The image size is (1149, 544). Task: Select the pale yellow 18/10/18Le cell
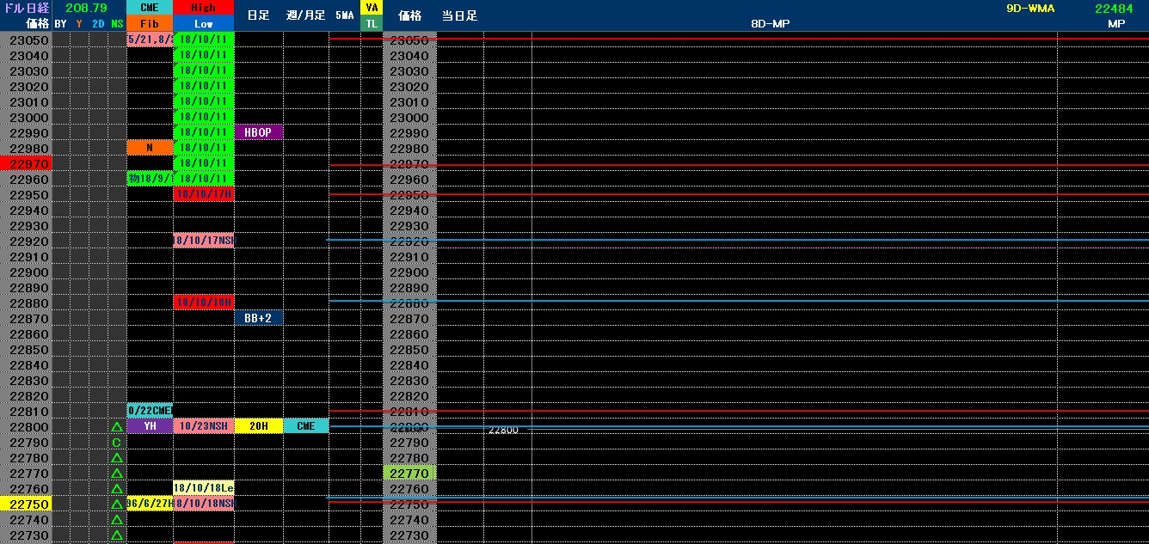(204, 488)
